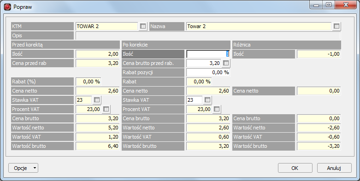Image resolution: width=360 pixels, height=181 pixels.
Task: Open Stawka VAT lookup in Po korekcie column
Action: 207,100
